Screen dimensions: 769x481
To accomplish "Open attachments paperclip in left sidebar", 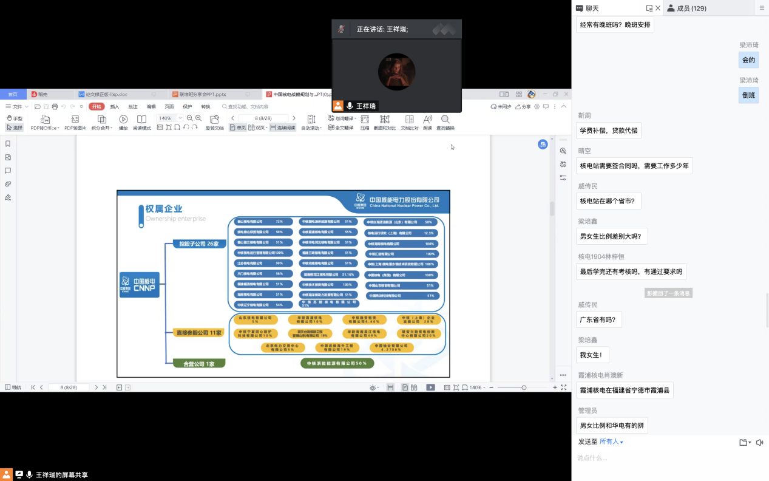I will click(8, 184).
